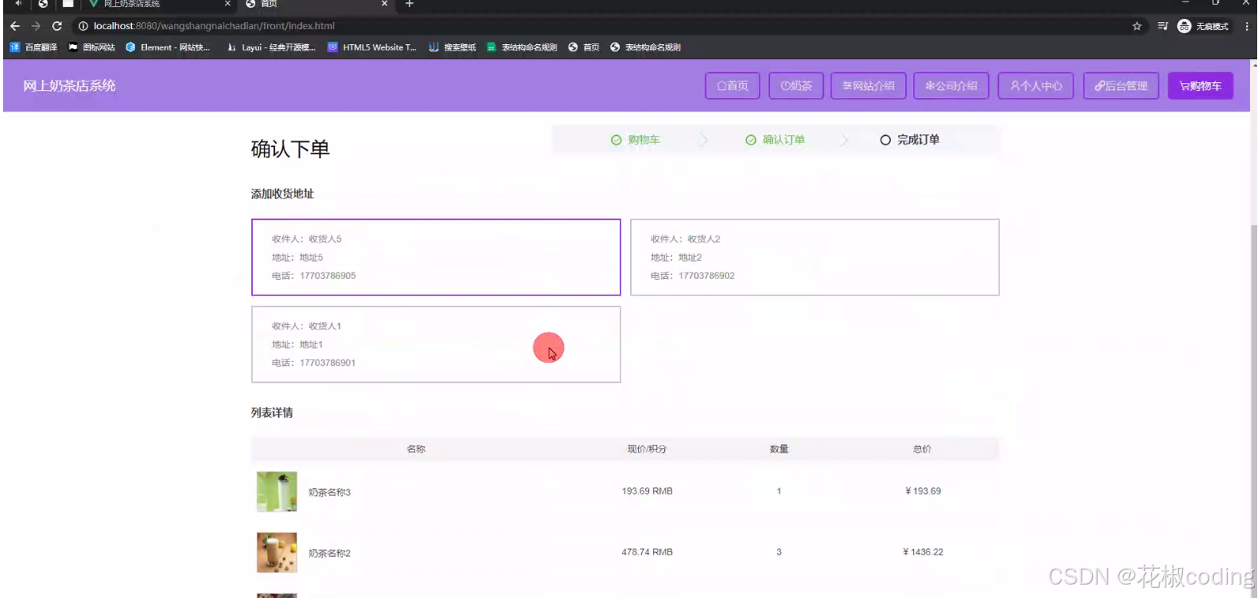
Task: Click the browser forward arrow
Action: (x=36, y=26)
